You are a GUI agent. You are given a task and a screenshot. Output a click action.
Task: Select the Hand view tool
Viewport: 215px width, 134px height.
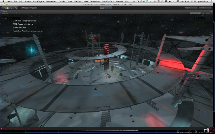click(3, 8)
